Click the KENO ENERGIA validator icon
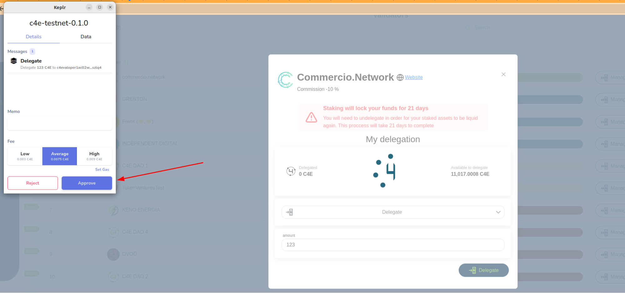625x293 pixels. [113, 210]
